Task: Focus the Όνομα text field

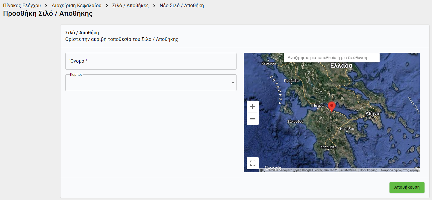Action: pyautogui.click(x=151, y=61)
